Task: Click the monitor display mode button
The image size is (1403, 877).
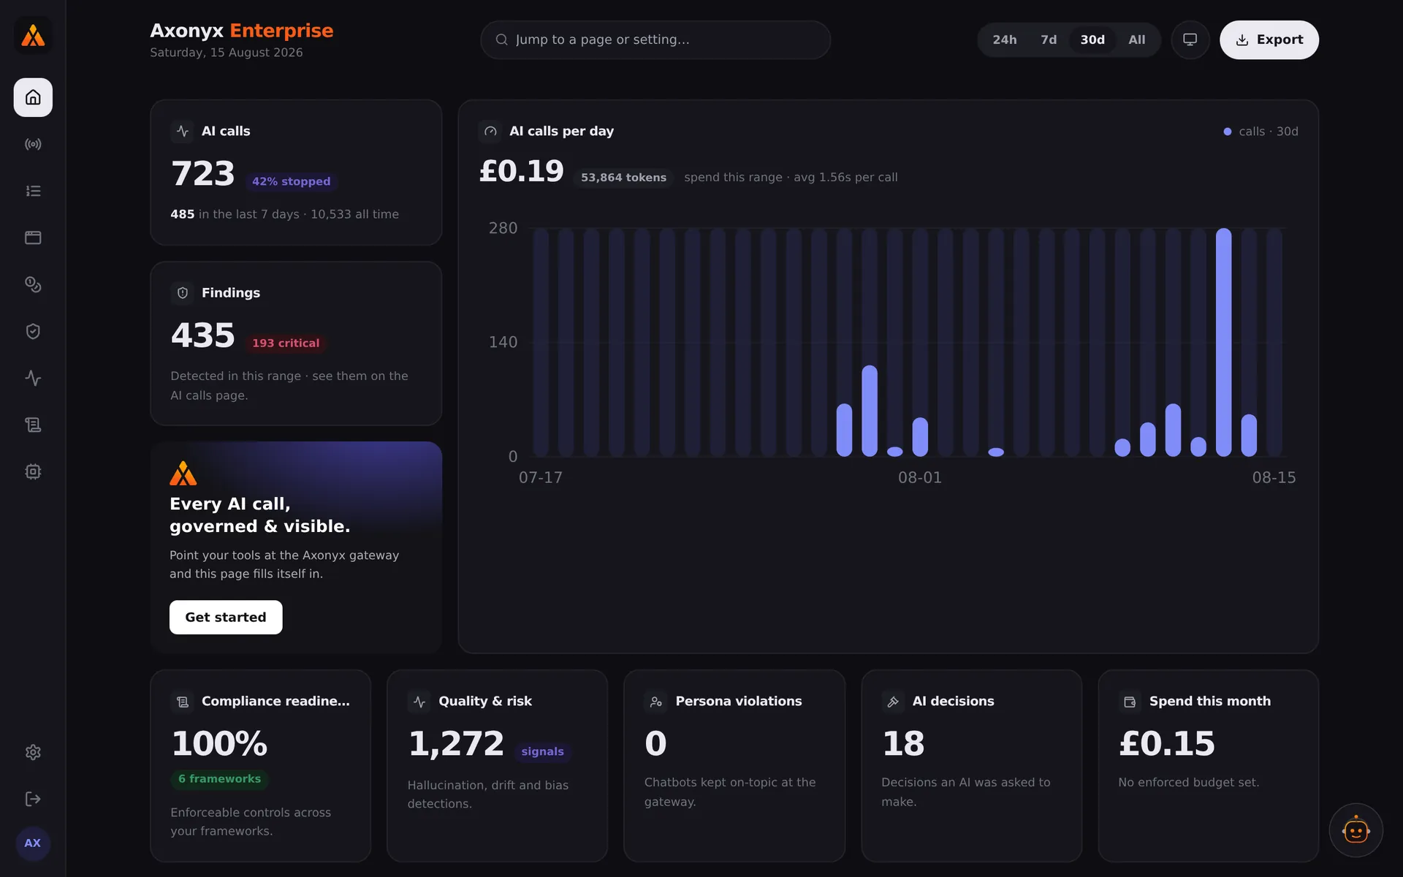Action: [1190, 39]
